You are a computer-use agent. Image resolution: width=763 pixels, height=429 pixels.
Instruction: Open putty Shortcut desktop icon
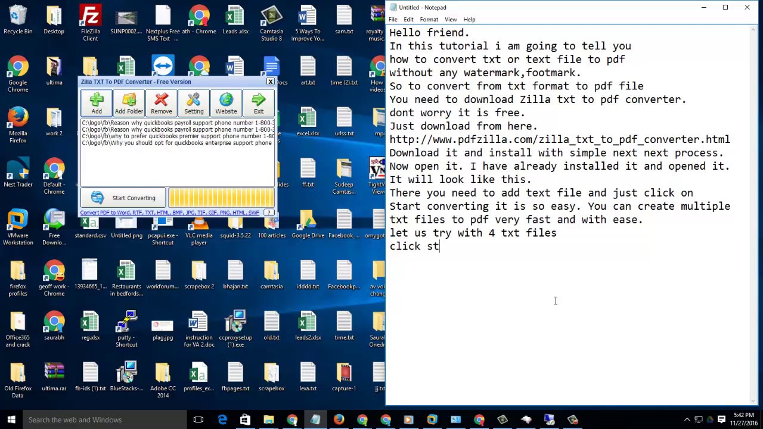point(126,329)
